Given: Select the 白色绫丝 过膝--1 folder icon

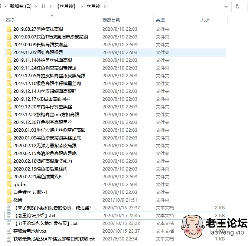Looking at the screenshot, I should [x=9, y=192].
